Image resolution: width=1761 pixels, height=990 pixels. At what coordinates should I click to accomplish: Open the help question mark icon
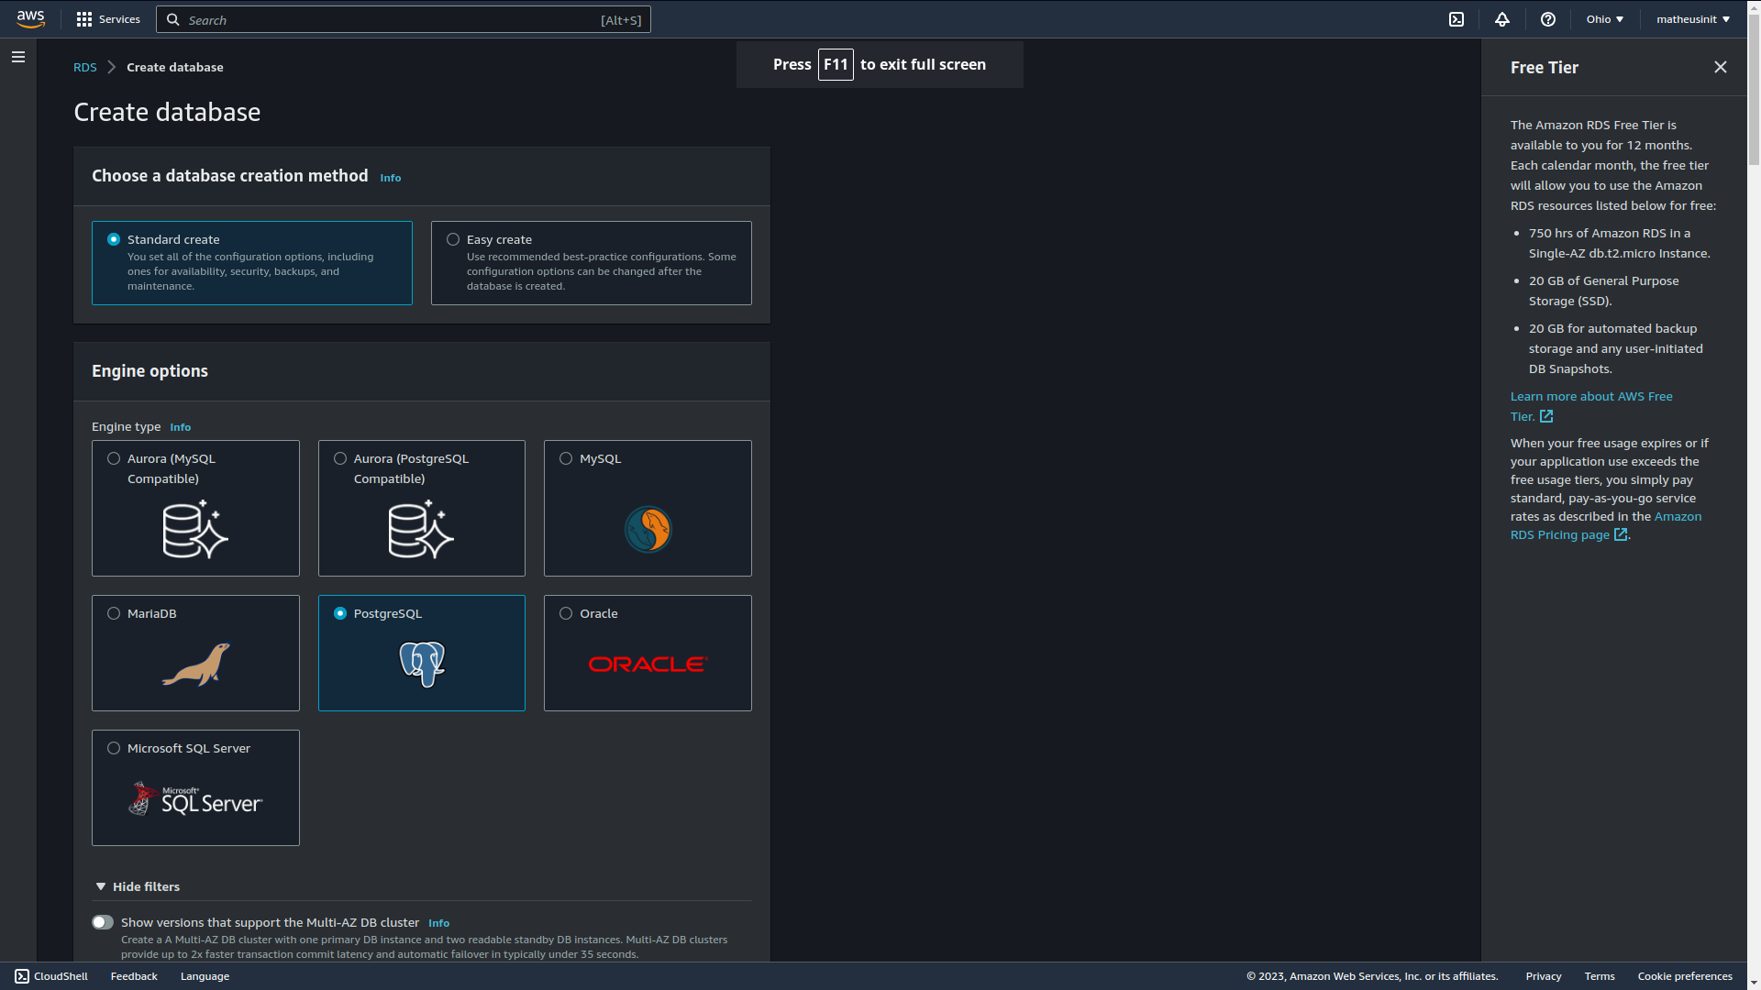(1547, 19)
